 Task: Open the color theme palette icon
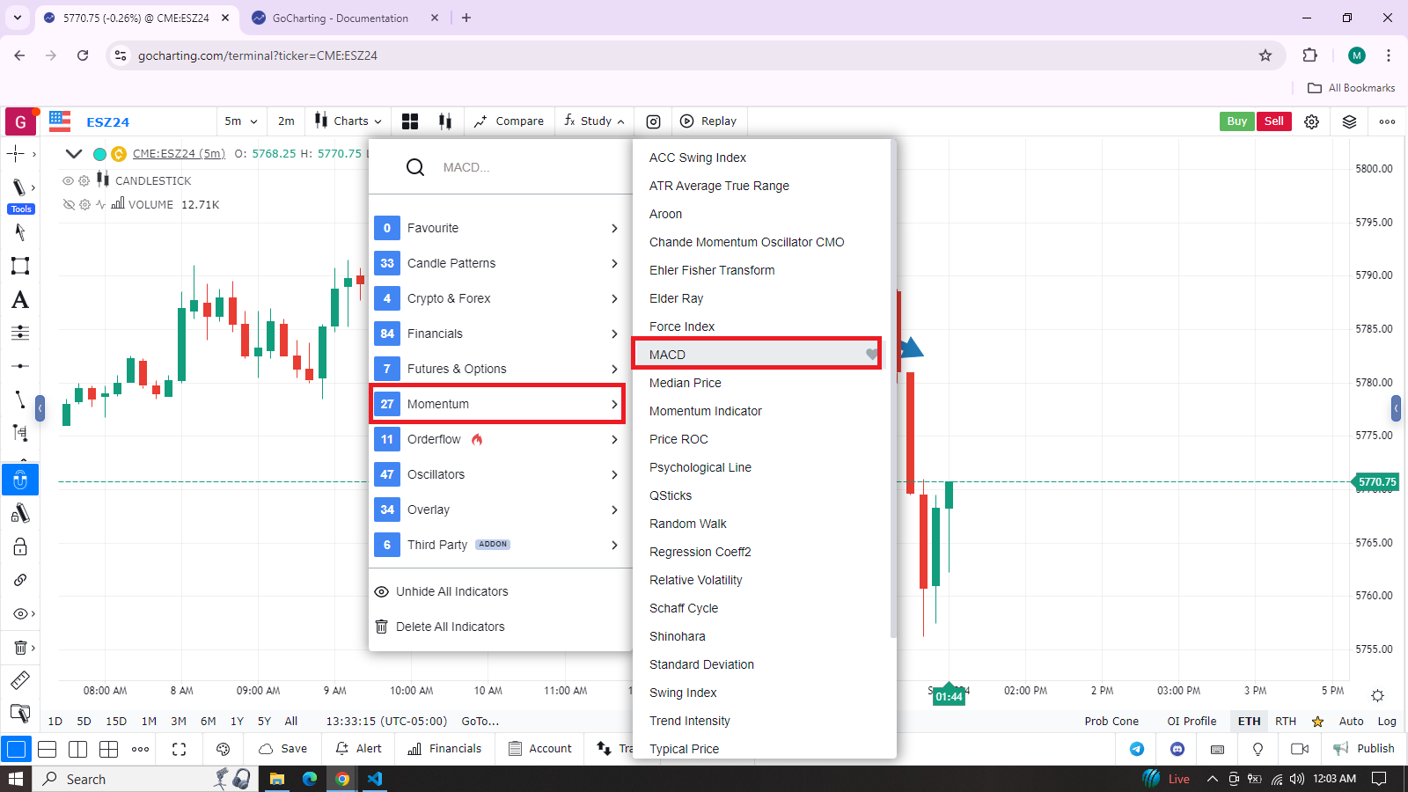(x=223, y=749)
